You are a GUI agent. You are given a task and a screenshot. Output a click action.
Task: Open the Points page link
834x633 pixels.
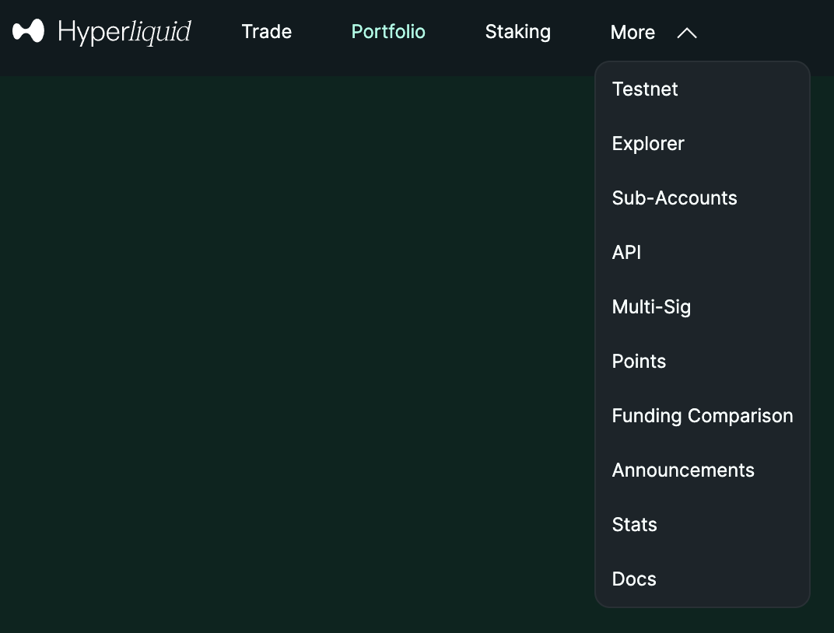(639, 362)
